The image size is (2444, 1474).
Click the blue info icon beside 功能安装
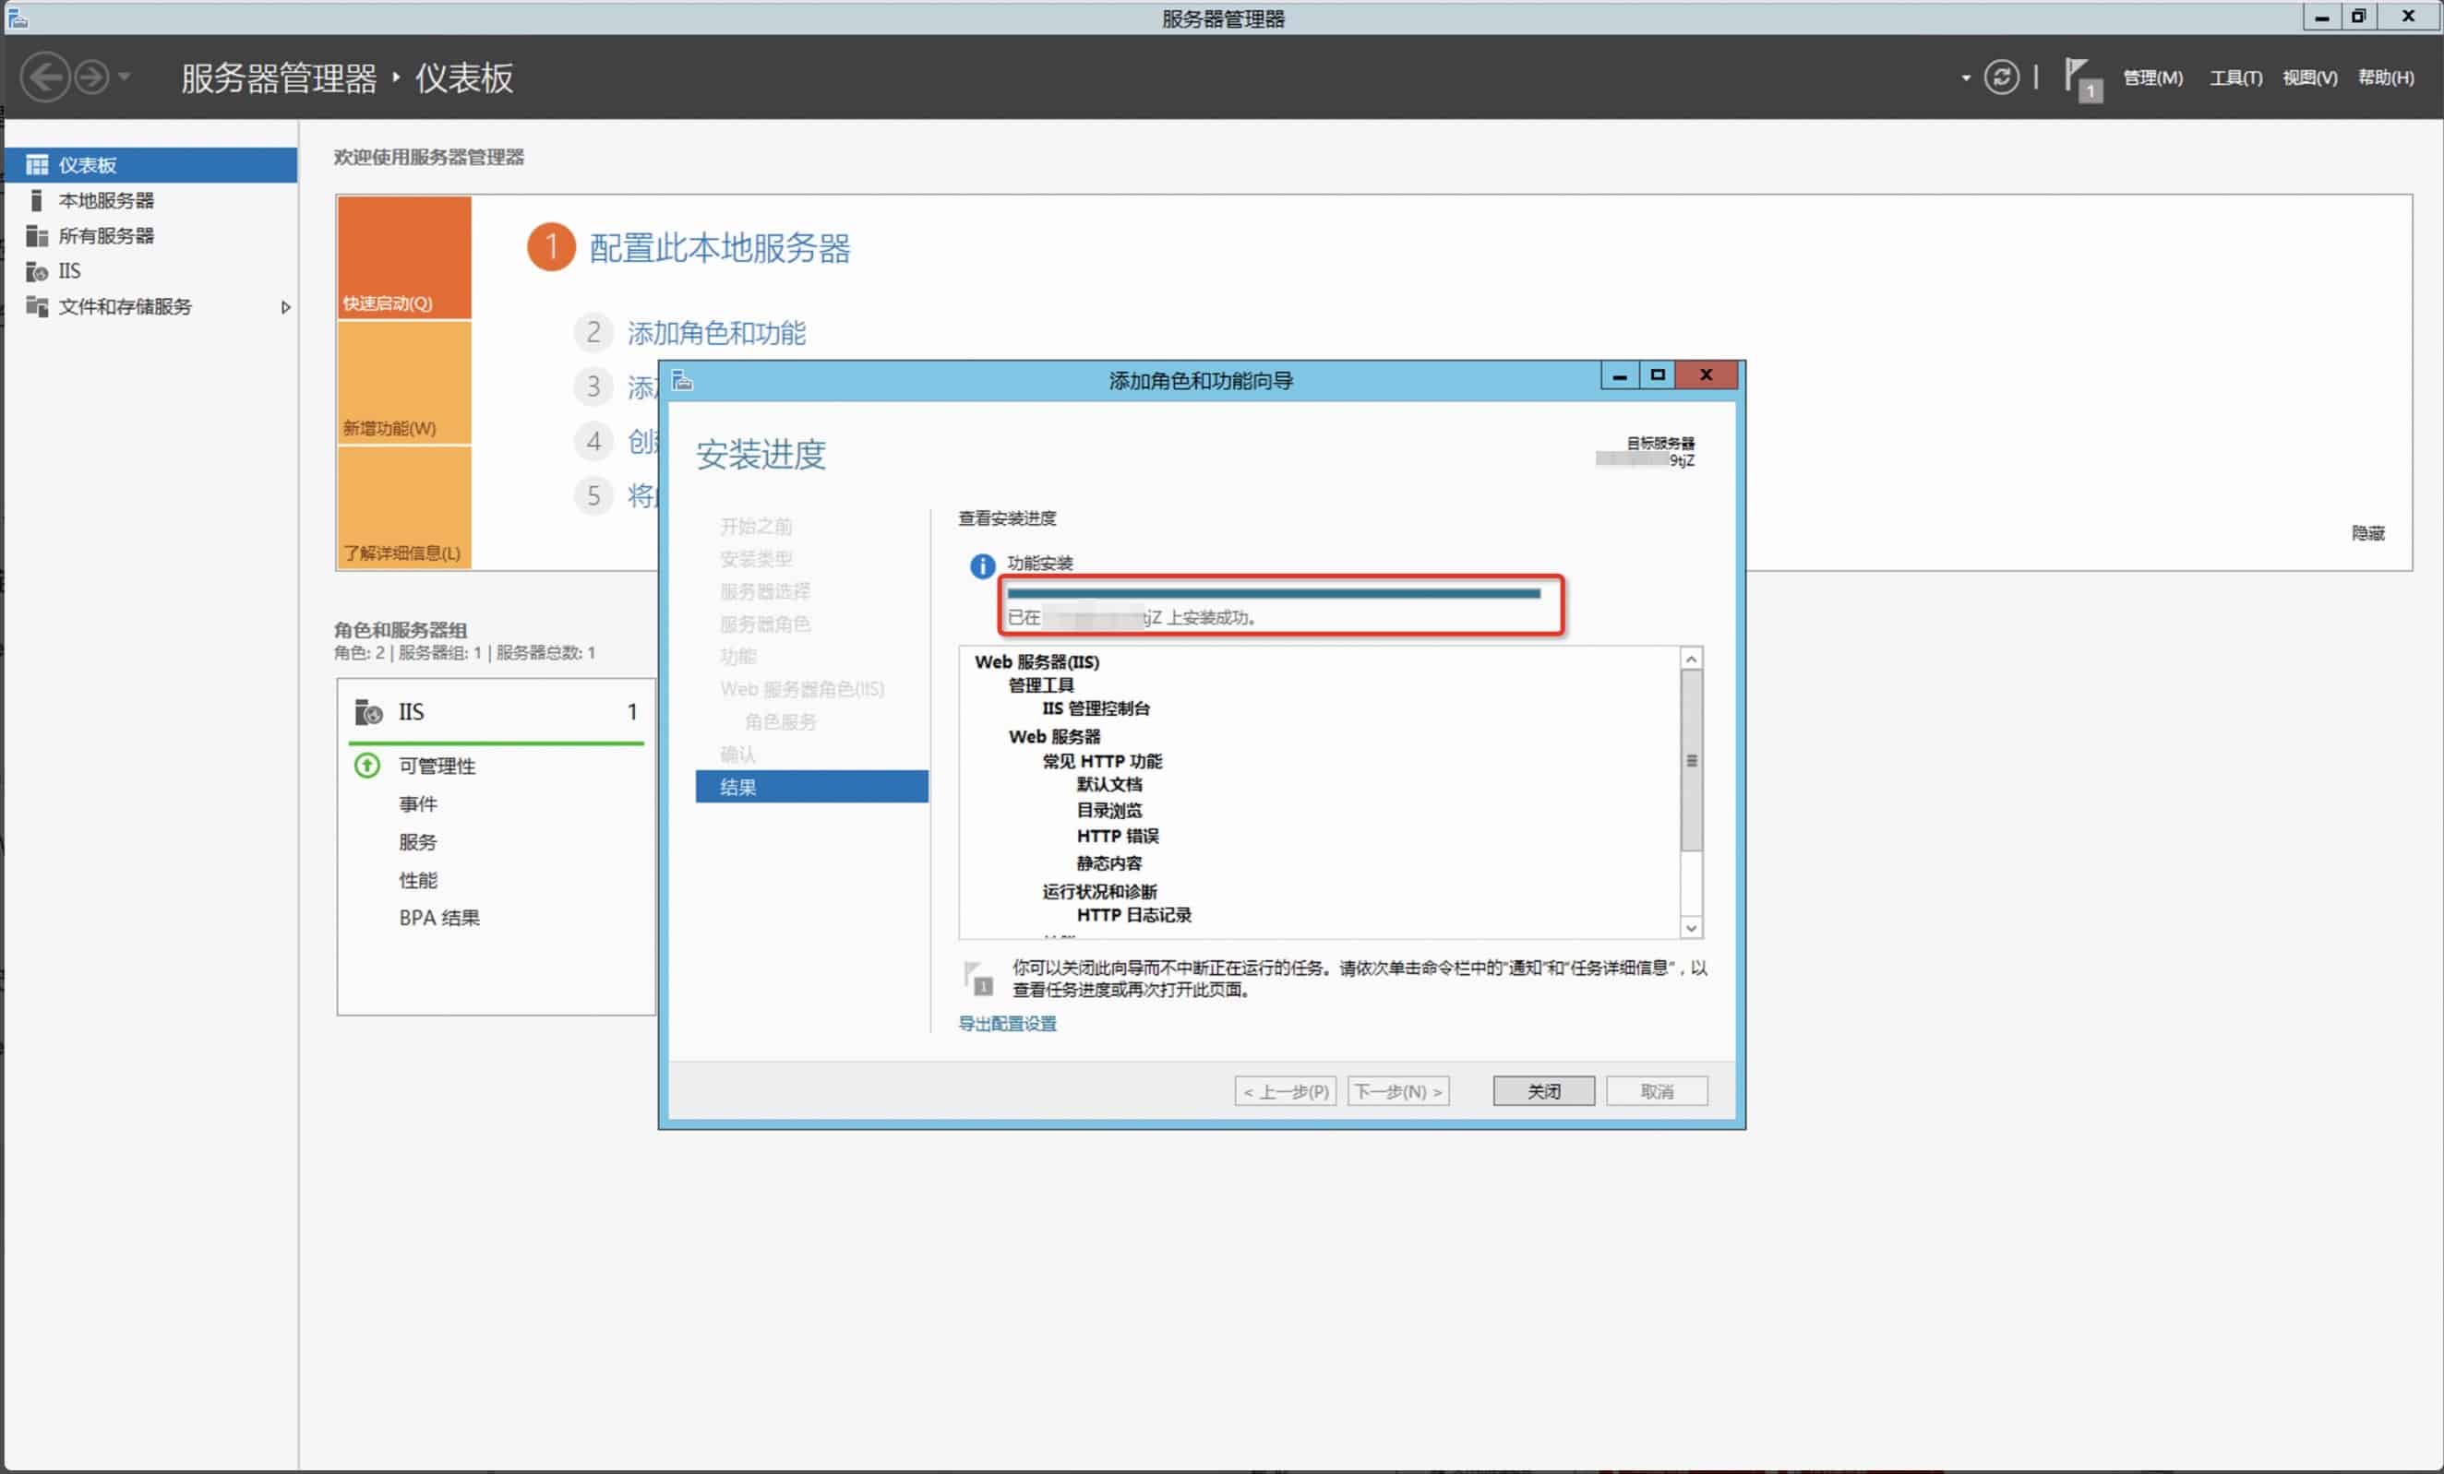(981, 565)
